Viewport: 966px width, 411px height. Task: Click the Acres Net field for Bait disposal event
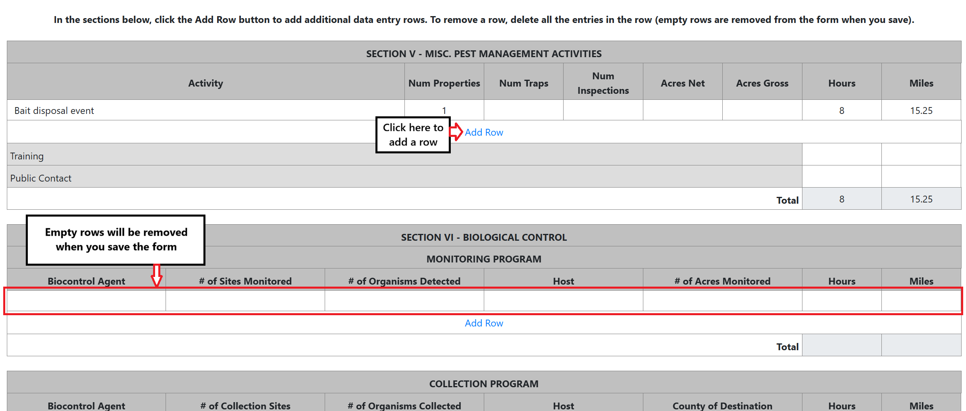(x=682, y=110)
